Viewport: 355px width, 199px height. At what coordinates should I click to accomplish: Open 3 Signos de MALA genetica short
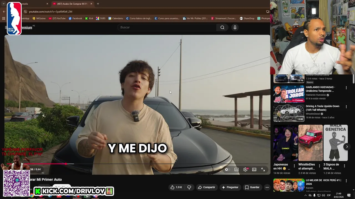335,143
